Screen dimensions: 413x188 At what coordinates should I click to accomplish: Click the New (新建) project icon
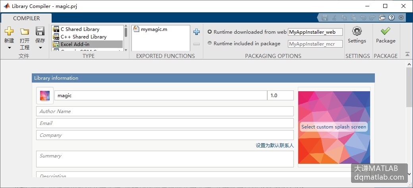coord(9,31)
